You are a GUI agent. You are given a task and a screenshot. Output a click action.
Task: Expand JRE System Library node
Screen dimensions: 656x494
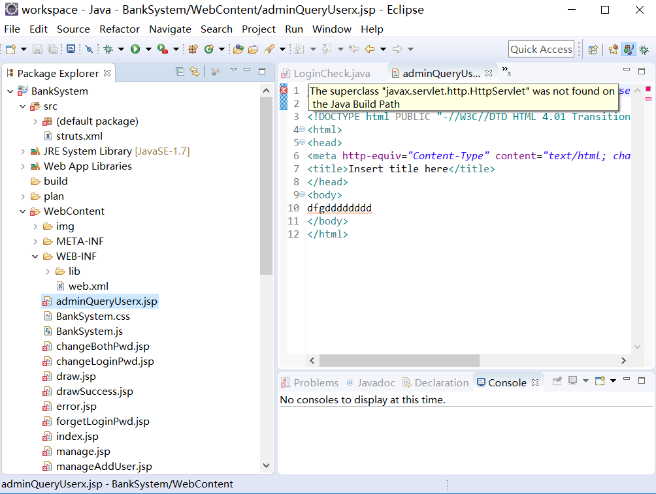(x=23, y=151)
